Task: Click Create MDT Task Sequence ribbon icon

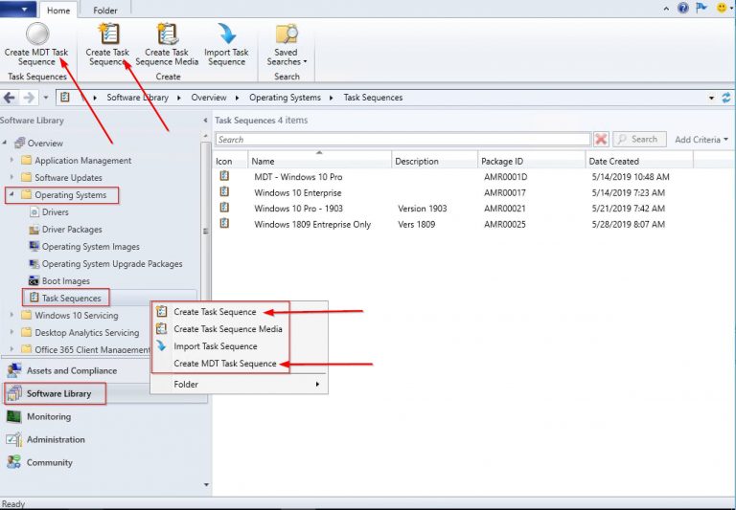Action: pyautogui.click(x=36, y=34)
